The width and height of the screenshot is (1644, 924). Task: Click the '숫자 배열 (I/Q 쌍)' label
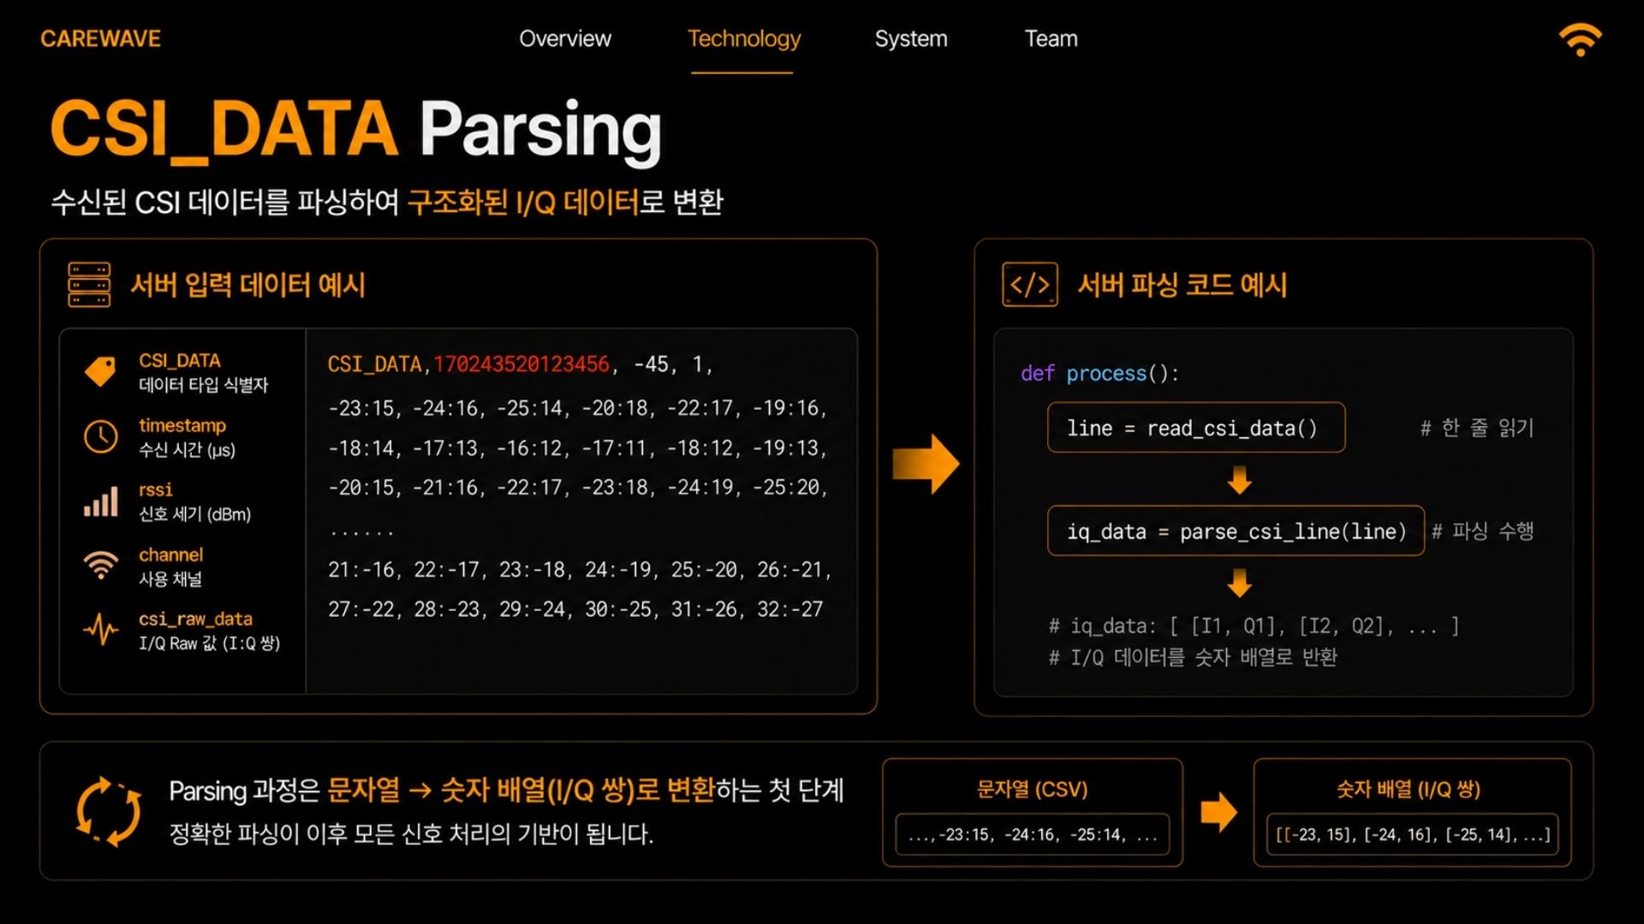[x=1409, y=789]
